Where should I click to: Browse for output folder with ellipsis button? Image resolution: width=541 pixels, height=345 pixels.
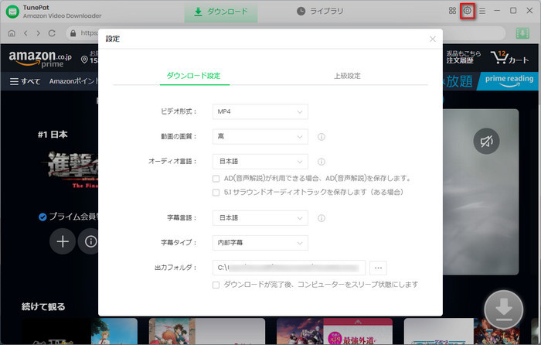pyautogui.click(x=378, y=268)
